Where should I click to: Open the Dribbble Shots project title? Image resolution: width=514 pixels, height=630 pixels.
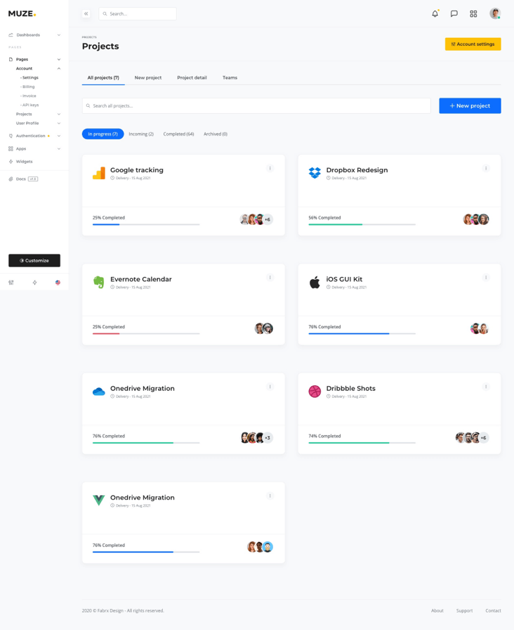click(350, 389)
